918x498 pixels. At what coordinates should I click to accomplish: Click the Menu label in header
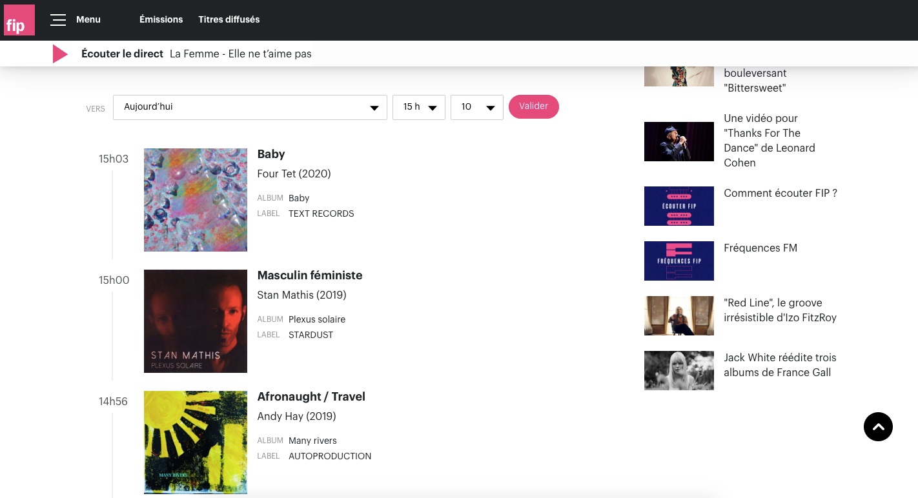(x=88, y=19)
